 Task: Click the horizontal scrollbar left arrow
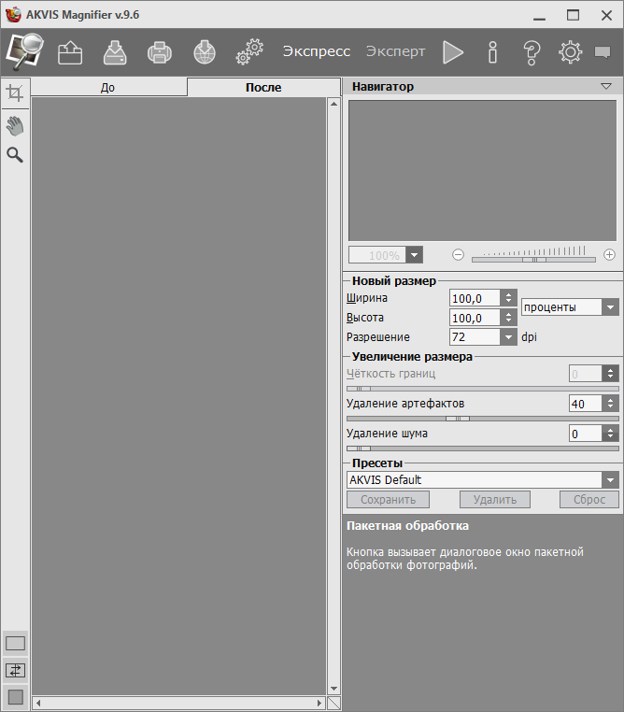point(38,703)
